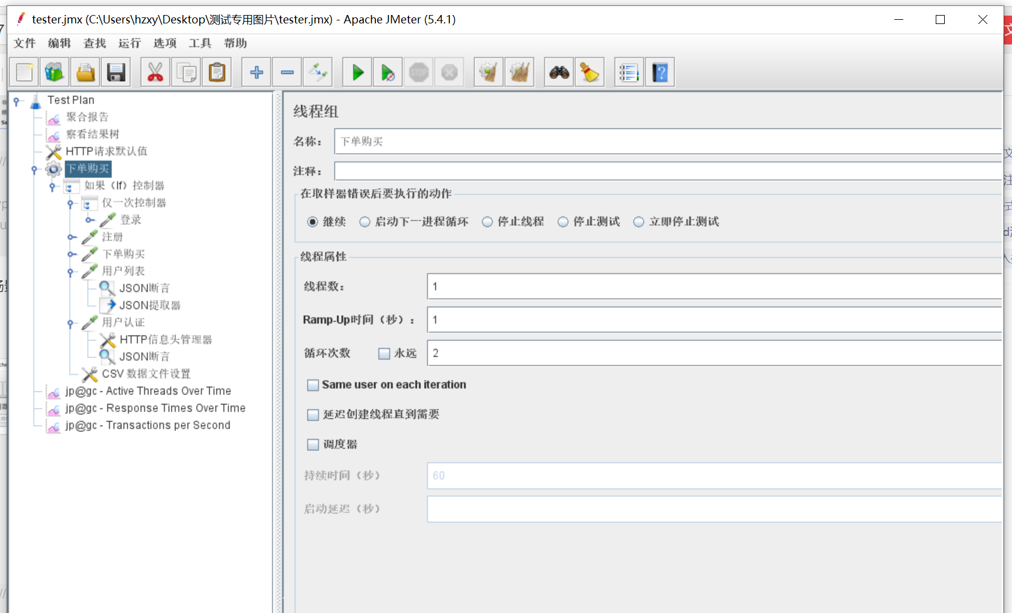Open the 运行 menu
This screenshot has width=1012, height=613.
click(x=130, y=43)
